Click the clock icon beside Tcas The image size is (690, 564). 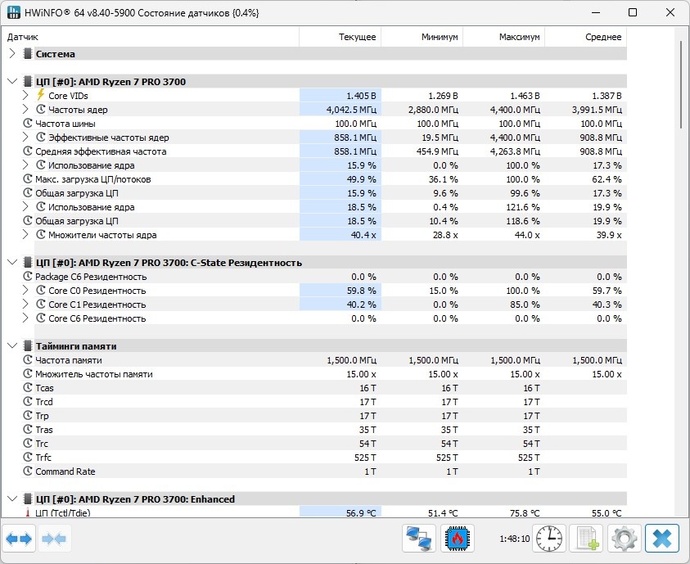pyautogui.click(x=28, y=387)
